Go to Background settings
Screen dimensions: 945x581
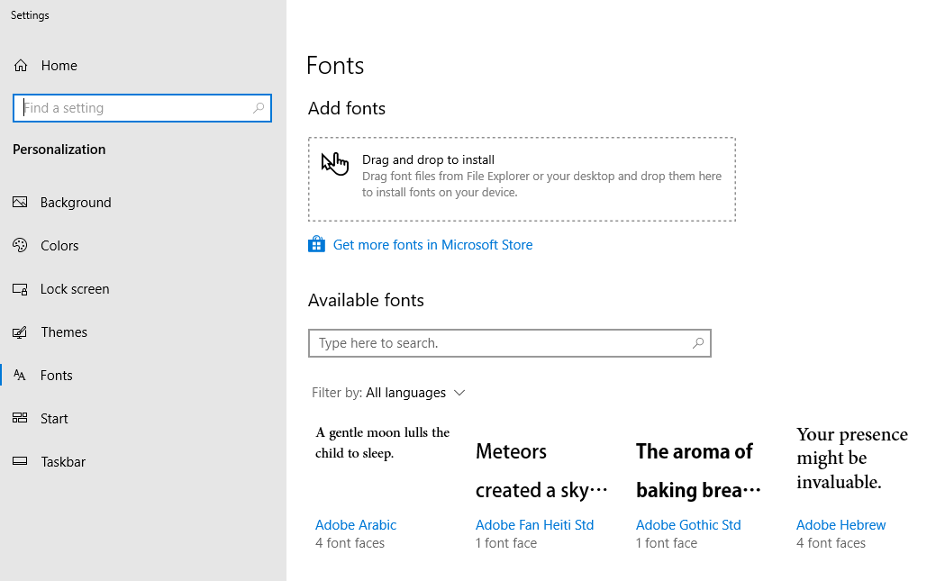(x=76, y=203)
